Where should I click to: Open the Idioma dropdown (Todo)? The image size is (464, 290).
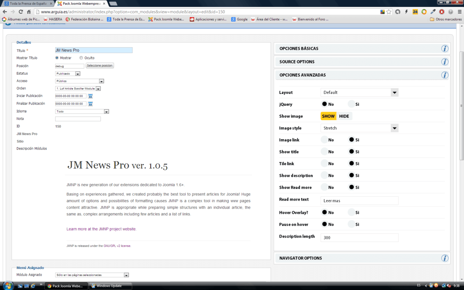(82, 111)
